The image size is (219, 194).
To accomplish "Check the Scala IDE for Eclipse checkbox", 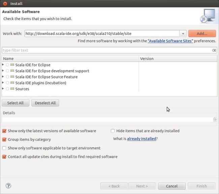I will (x=7, y=65).
